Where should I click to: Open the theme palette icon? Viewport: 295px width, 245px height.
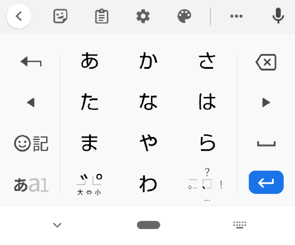(x=185, y=16)
